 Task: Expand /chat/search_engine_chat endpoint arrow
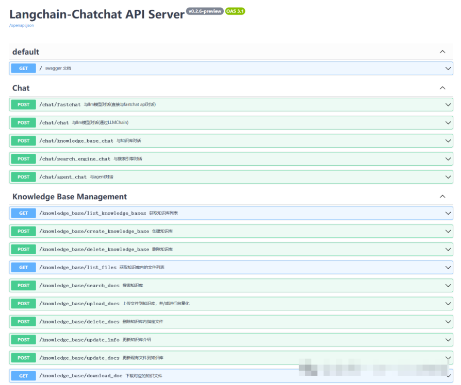pos(448,159)
